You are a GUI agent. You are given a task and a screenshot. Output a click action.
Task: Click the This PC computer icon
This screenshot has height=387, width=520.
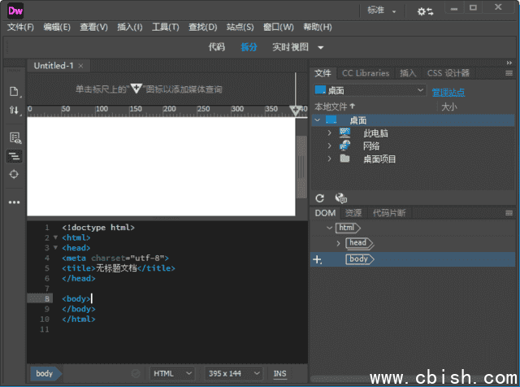coord(344,133)
